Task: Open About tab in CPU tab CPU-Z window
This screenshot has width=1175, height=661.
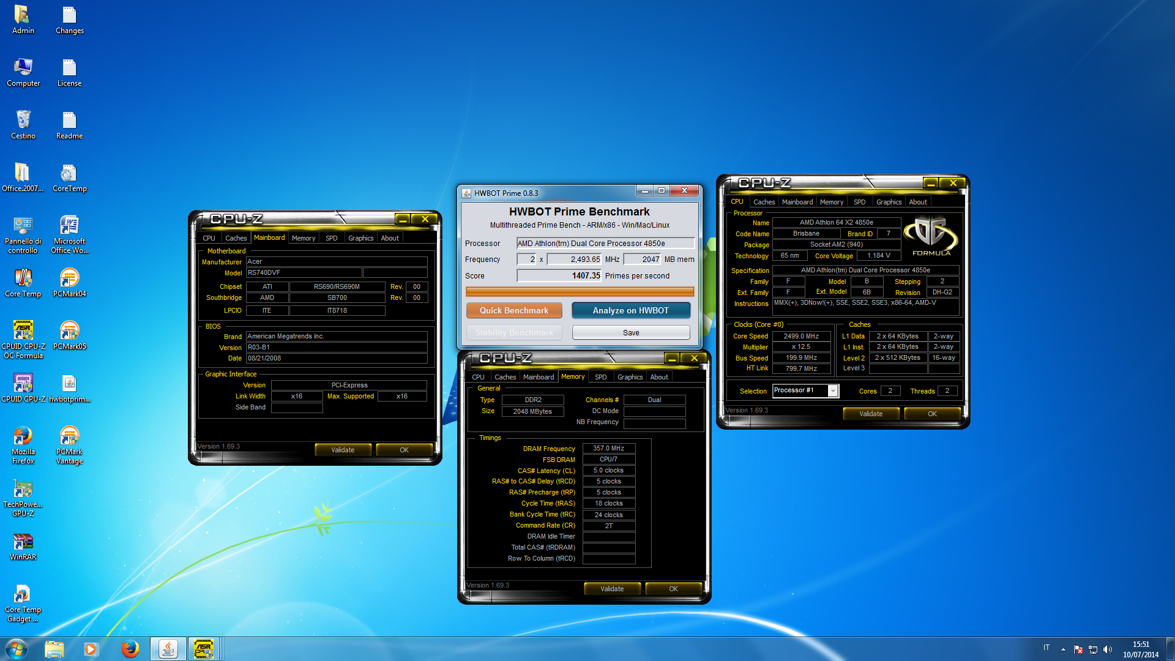Action: pyautogui.click(x=917, y=202)
